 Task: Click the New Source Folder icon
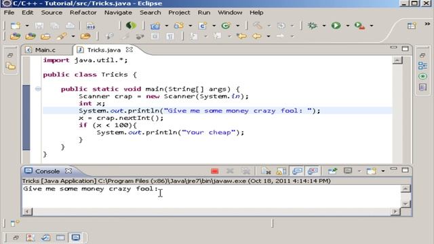click(x=179, y=26)
